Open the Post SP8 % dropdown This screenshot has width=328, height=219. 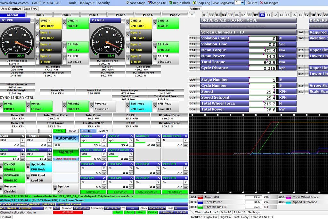coord(185,182)
